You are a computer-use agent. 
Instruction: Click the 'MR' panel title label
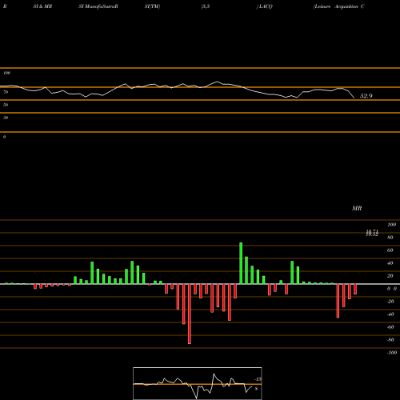(x=357, y=208)
